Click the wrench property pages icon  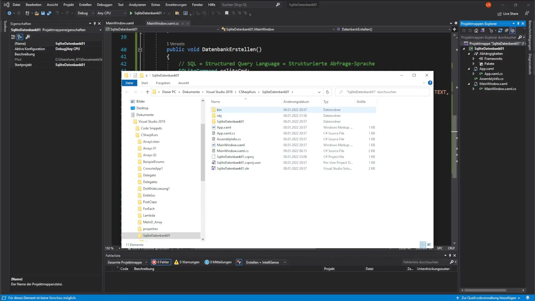coord(28,37)
